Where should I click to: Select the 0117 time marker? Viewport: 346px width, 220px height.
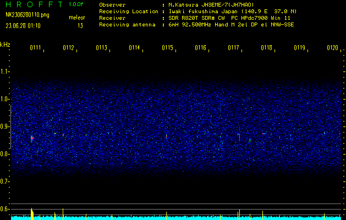pos(233,47)
